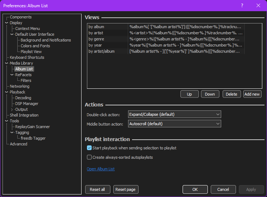
Task: Add new view button
Action: pos(252,94)
